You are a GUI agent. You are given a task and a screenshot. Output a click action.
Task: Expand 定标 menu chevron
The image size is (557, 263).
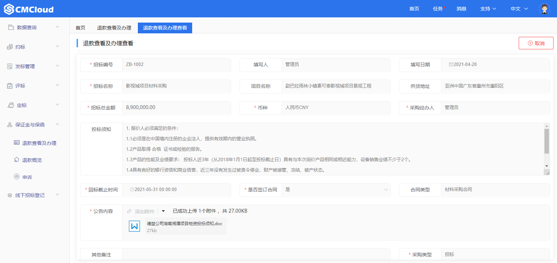coord(57,105)
